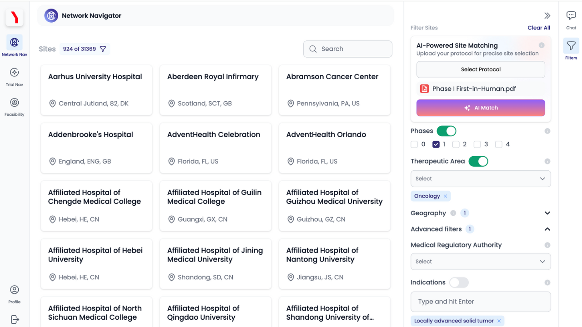Open the Addenbrooke's Hospital site card
The width and height of the screenshot is (582, 327).
click(x=96, y=148)
